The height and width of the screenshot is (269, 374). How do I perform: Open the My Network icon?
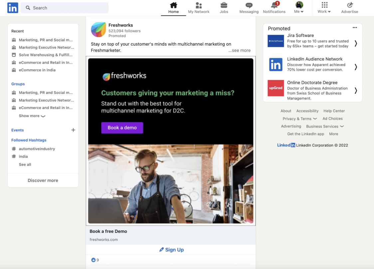[199, 5]
